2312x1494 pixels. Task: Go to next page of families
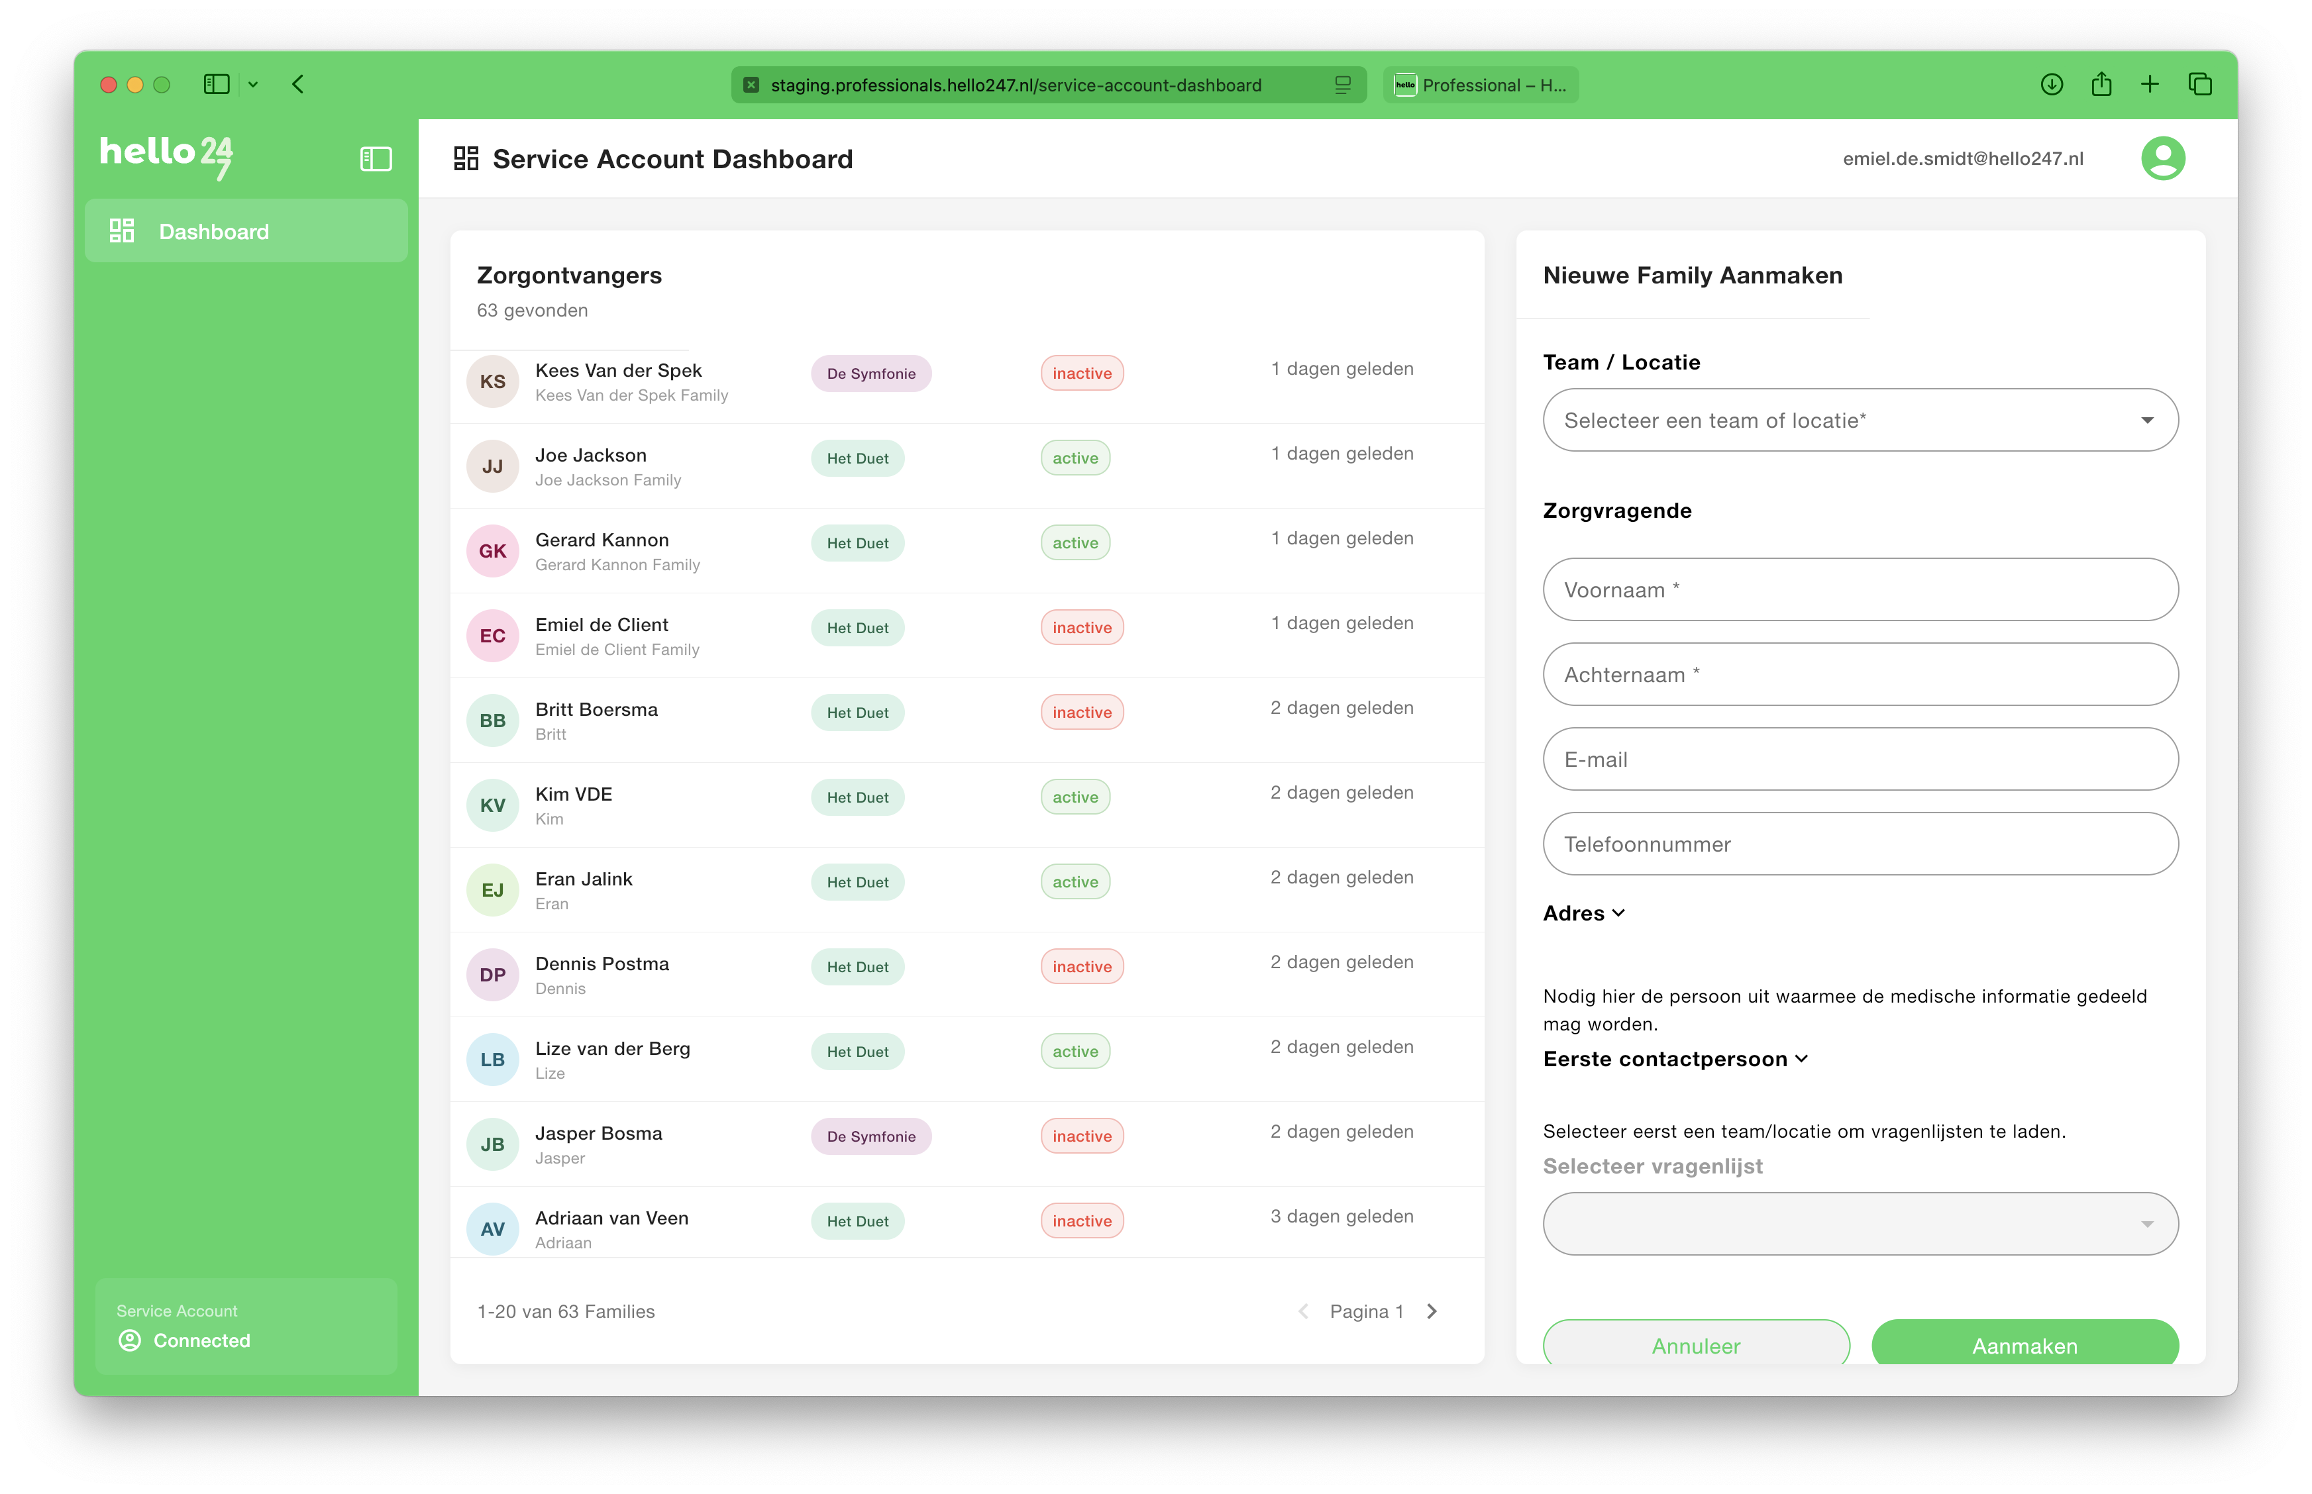tap(1431, 1312)
